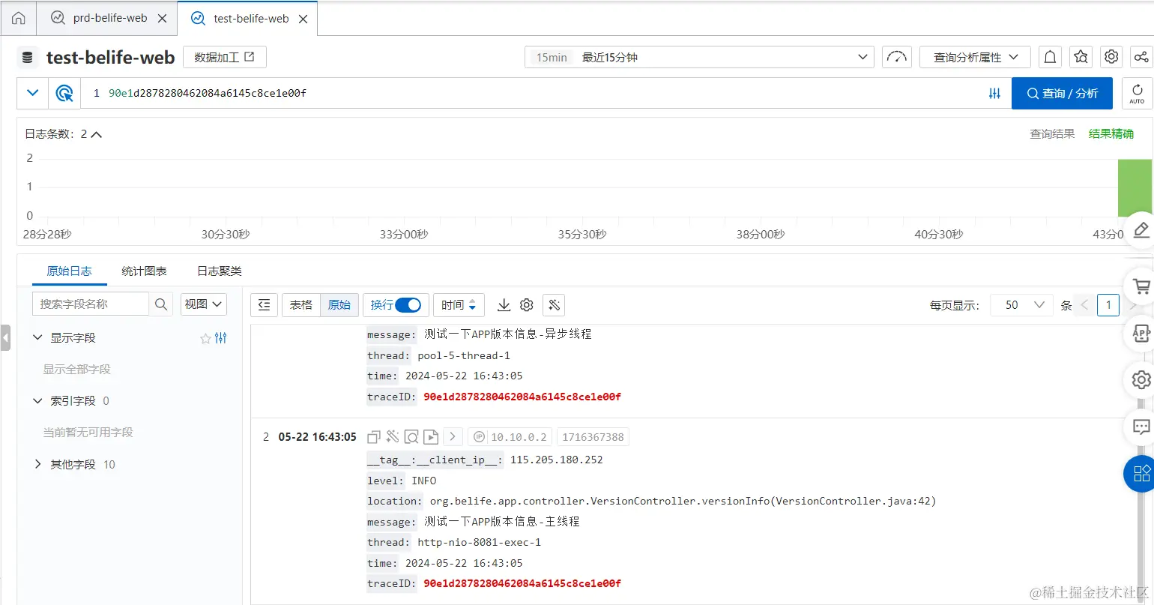
Task: Switch to 原始 view
Action: [x=339, y=304]
